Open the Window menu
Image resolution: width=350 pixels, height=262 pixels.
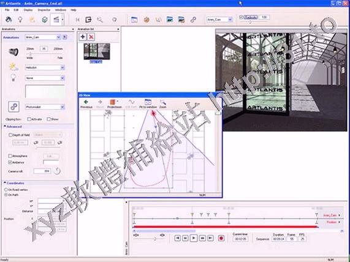[61, 10]
